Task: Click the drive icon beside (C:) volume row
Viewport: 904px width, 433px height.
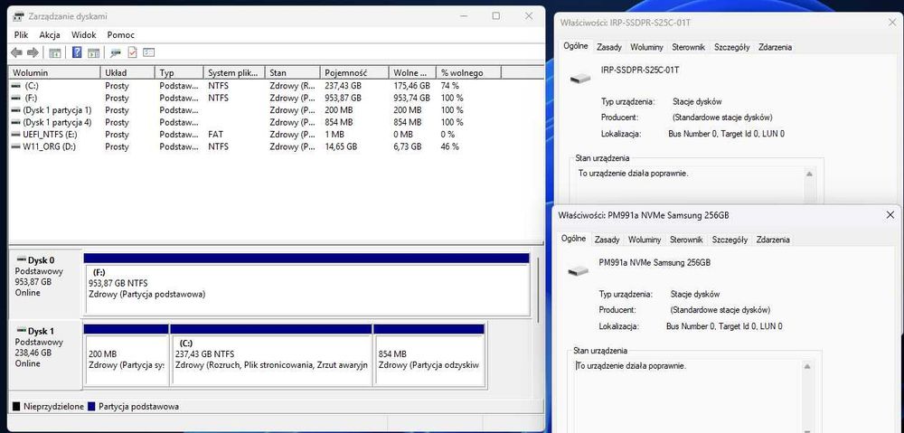Action: click(15, 86)
